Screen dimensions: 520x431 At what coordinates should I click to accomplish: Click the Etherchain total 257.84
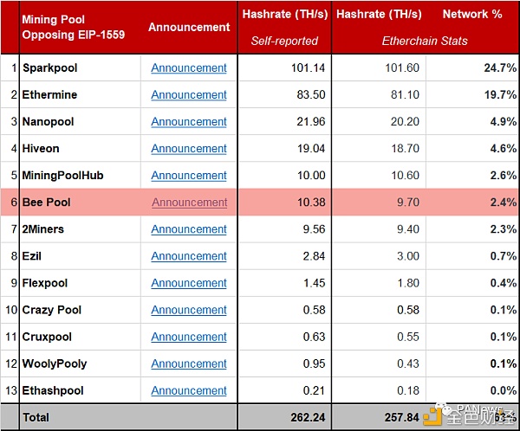401,417
